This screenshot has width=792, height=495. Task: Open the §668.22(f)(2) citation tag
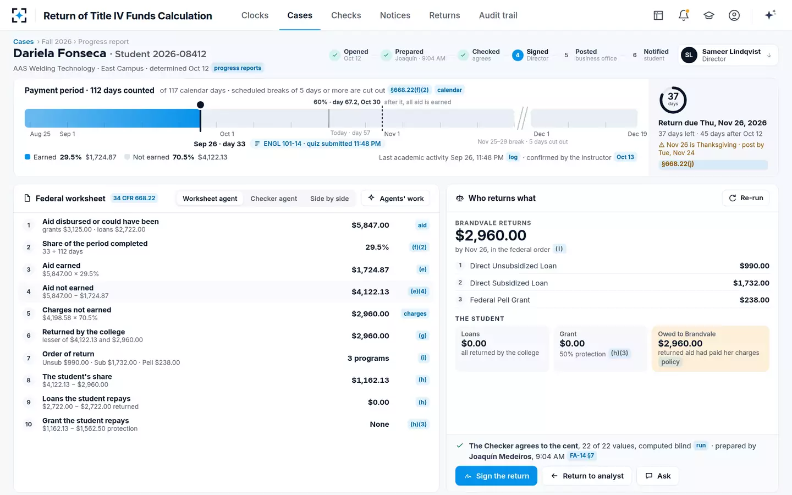pos(409,90)
